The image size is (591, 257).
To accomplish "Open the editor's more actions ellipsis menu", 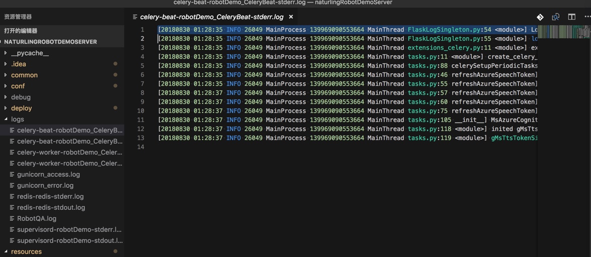I will tap(587, 17).
